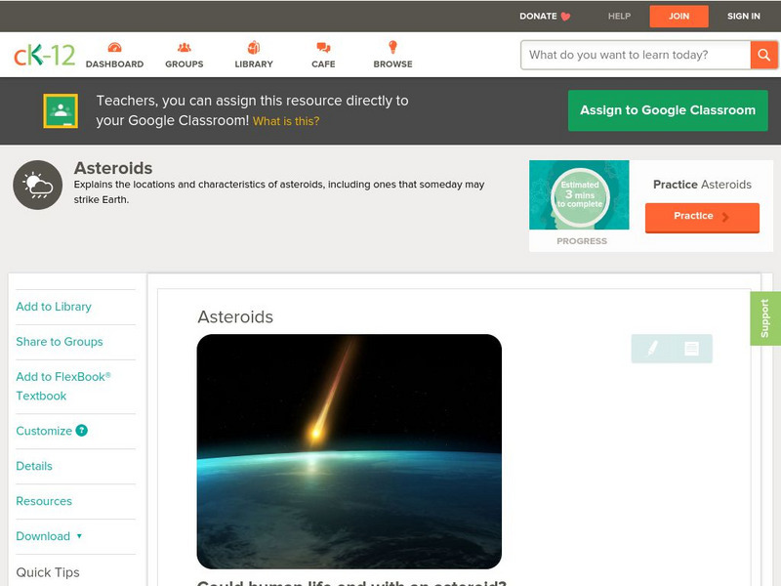Click the weather subject icon beside Asteroids
Viewport: 781px width, 586px height.
pos(37,185)
